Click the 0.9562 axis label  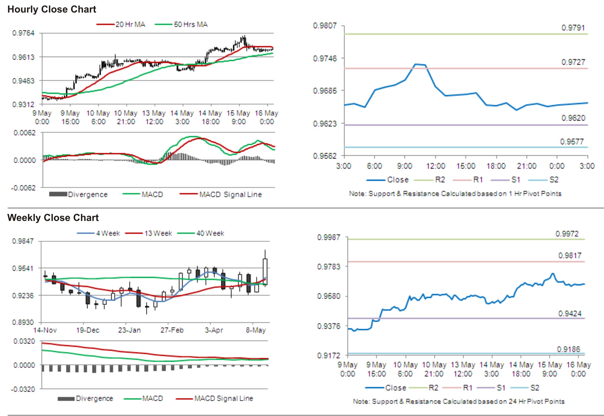(x=325, y=156)
